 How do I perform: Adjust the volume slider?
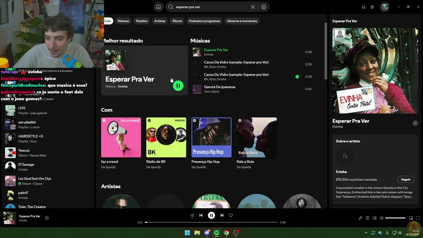click(395, 218)
